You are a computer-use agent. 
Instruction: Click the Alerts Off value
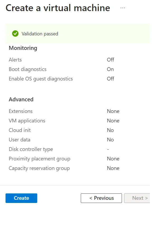[110, 60]
